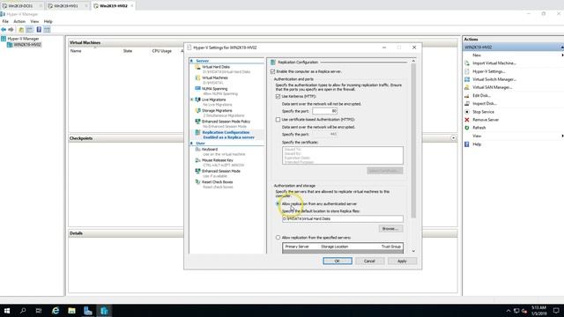Select Storage Migrations icon in settings tree
564x317 pixels.
[x=197, y=111]
